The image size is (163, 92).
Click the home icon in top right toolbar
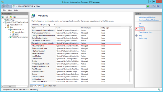154,6
